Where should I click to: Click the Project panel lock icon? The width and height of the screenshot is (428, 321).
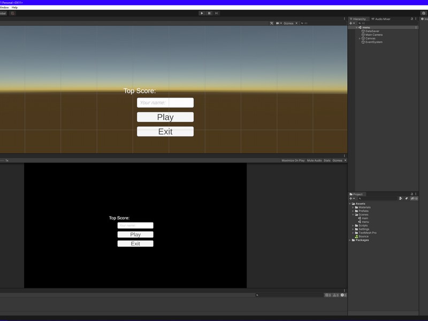point(411,194)
